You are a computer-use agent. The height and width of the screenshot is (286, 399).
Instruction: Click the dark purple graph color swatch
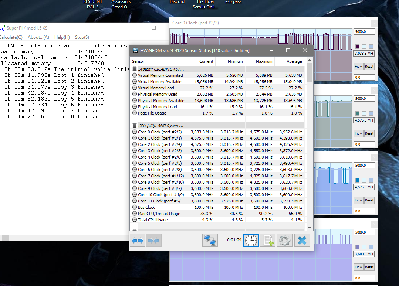[358, 47]
